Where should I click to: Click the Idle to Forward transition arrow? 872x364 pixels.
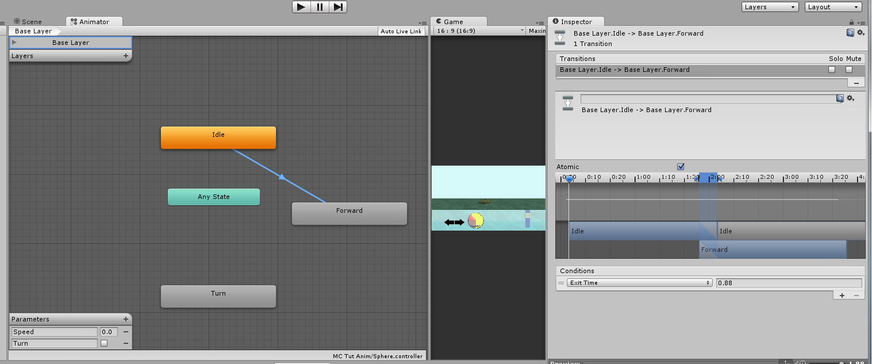tap(282, 177)
